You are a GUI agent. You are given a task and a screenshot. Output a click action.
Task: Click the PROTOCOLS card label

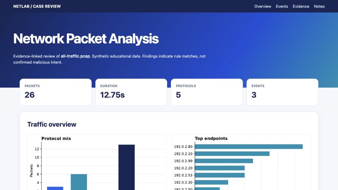tap(186, 86)
